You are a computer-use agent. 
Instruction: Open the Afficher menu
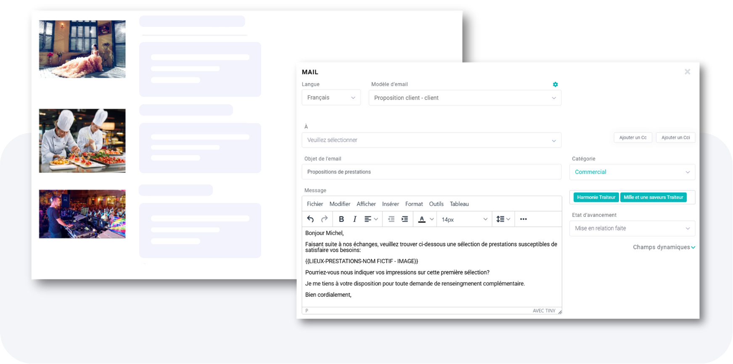coord(366,204)
